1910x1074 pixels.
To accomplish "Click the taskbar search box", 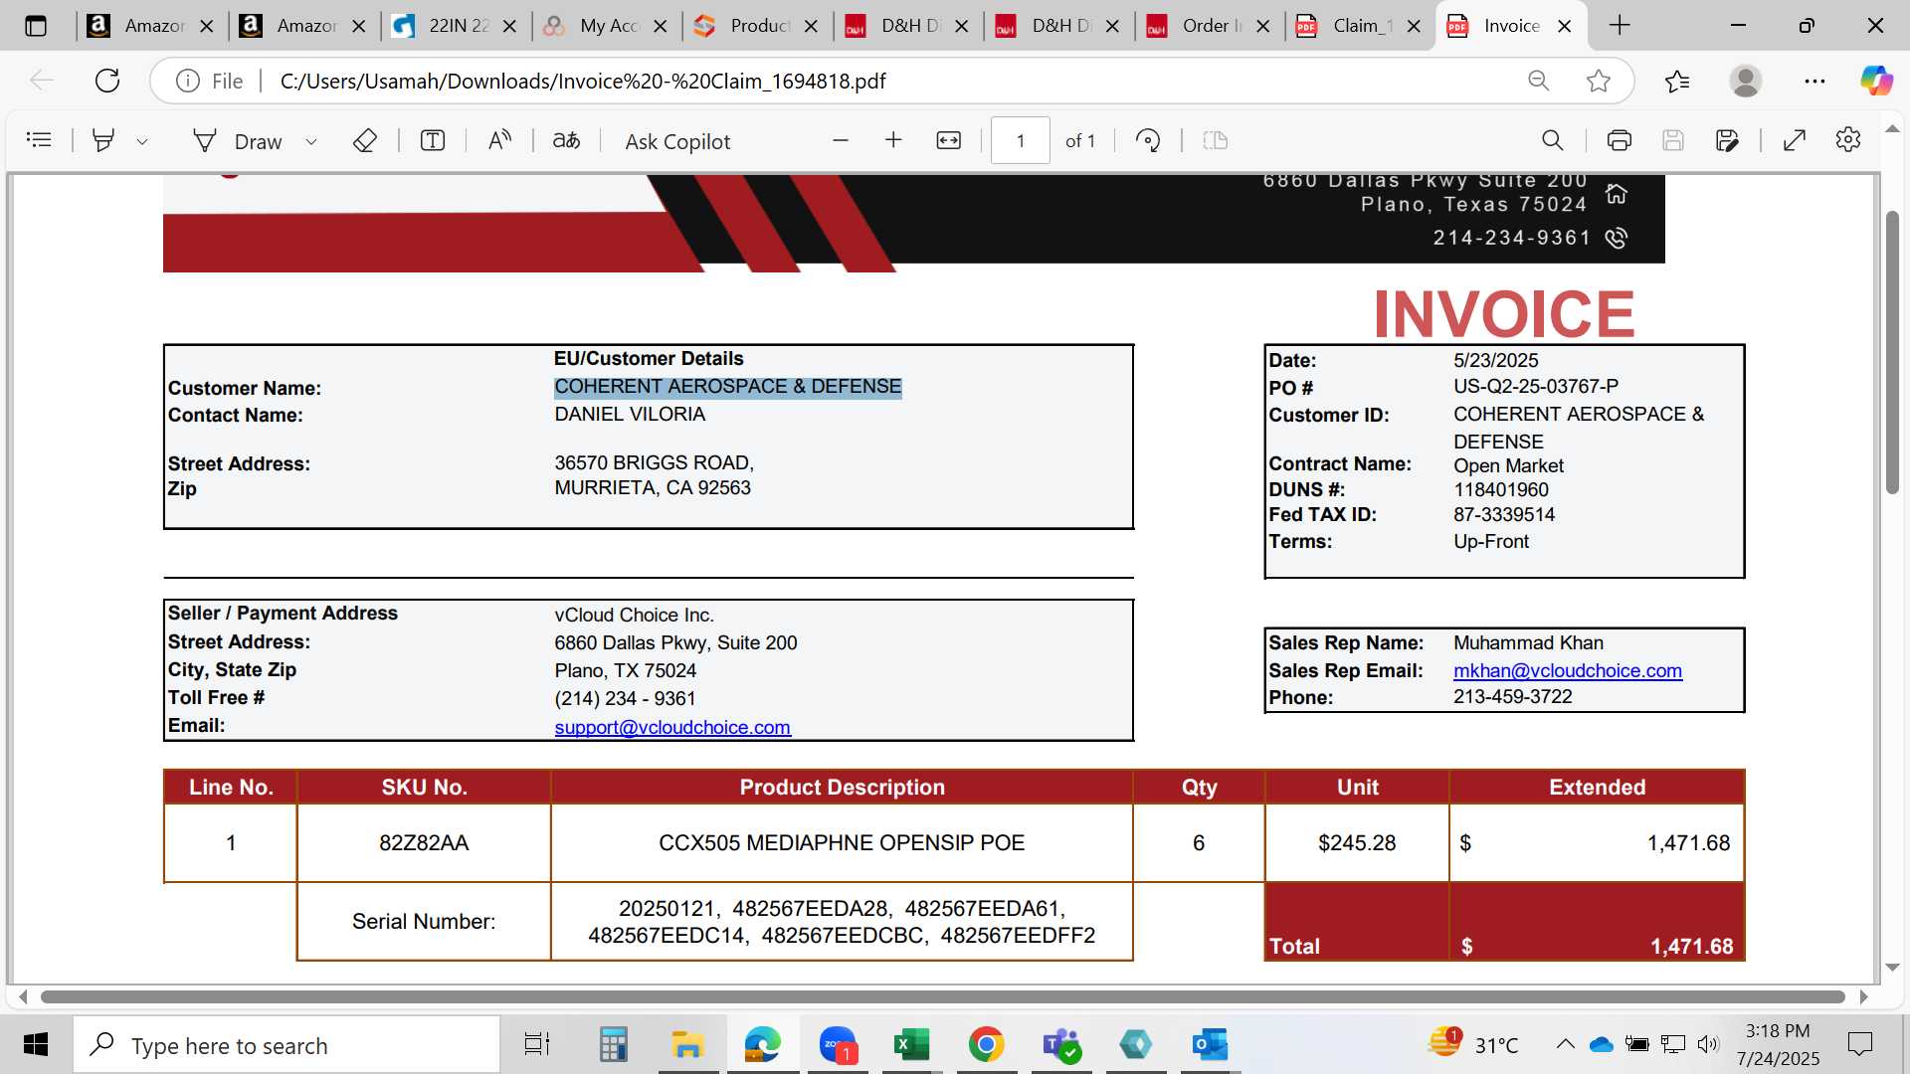I will [x=286, y=1045].
